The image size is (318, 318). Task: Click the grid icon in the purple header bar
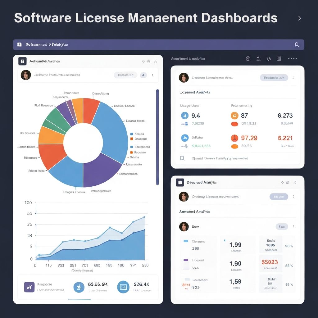point(19,45)
